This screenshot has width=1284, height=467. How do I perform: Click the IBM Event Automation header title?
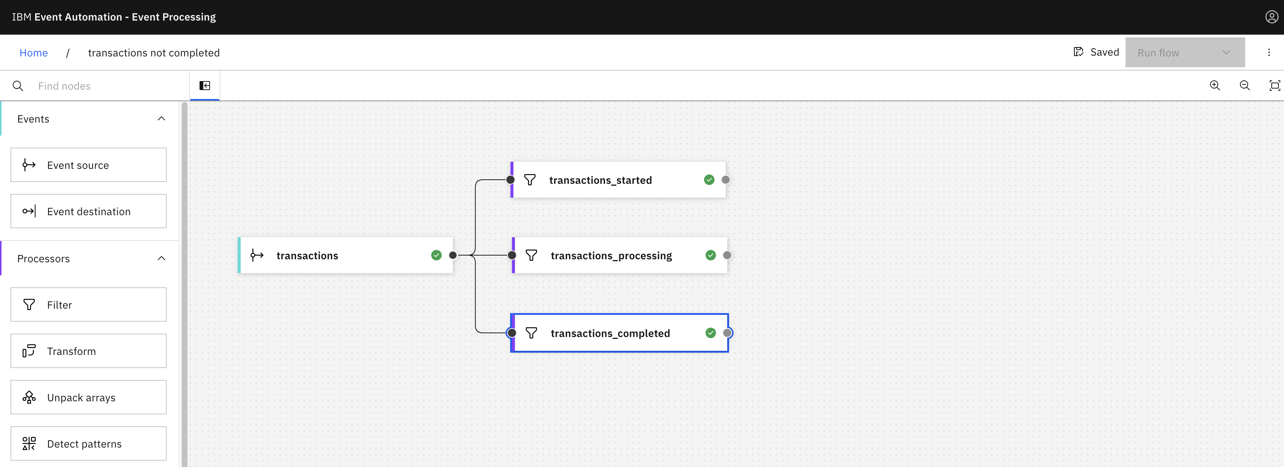pos(114,17)
